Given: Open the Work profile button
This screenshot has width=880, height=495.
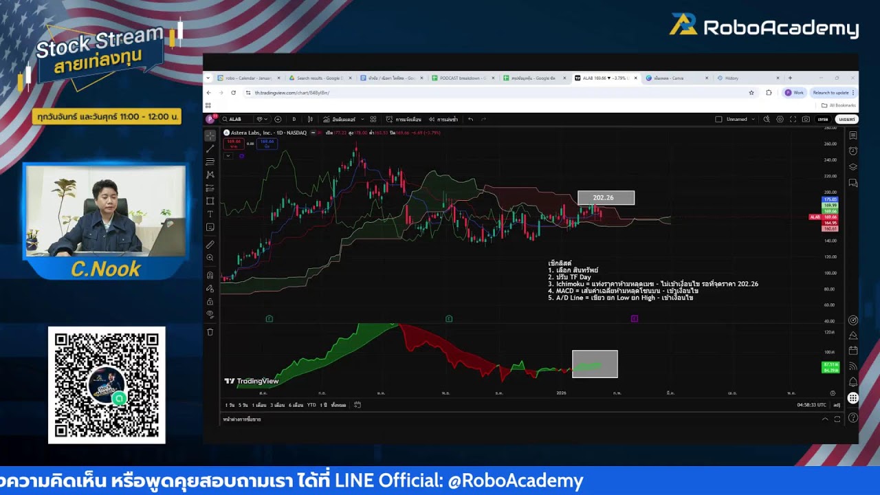Looking at the screenshot, I should (794, 93).
